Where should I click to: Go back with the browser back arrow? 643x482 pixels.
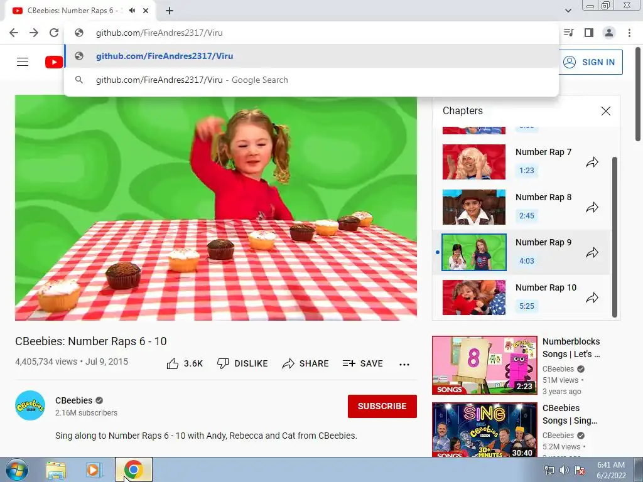14,33
